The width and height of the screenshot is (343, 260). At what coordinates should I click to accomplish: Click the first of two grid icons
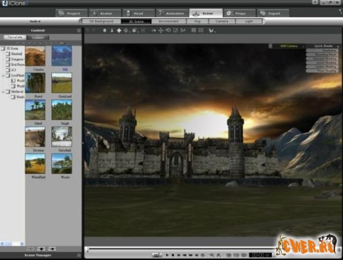(x=194, y=31)
